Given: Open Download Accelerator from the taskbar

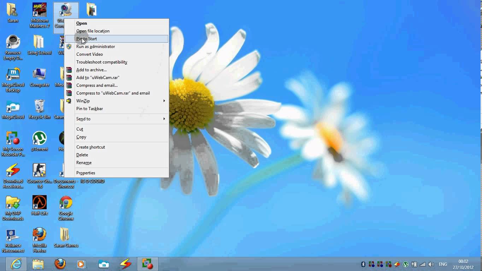Looking at the screenshot, I should 125,264.
